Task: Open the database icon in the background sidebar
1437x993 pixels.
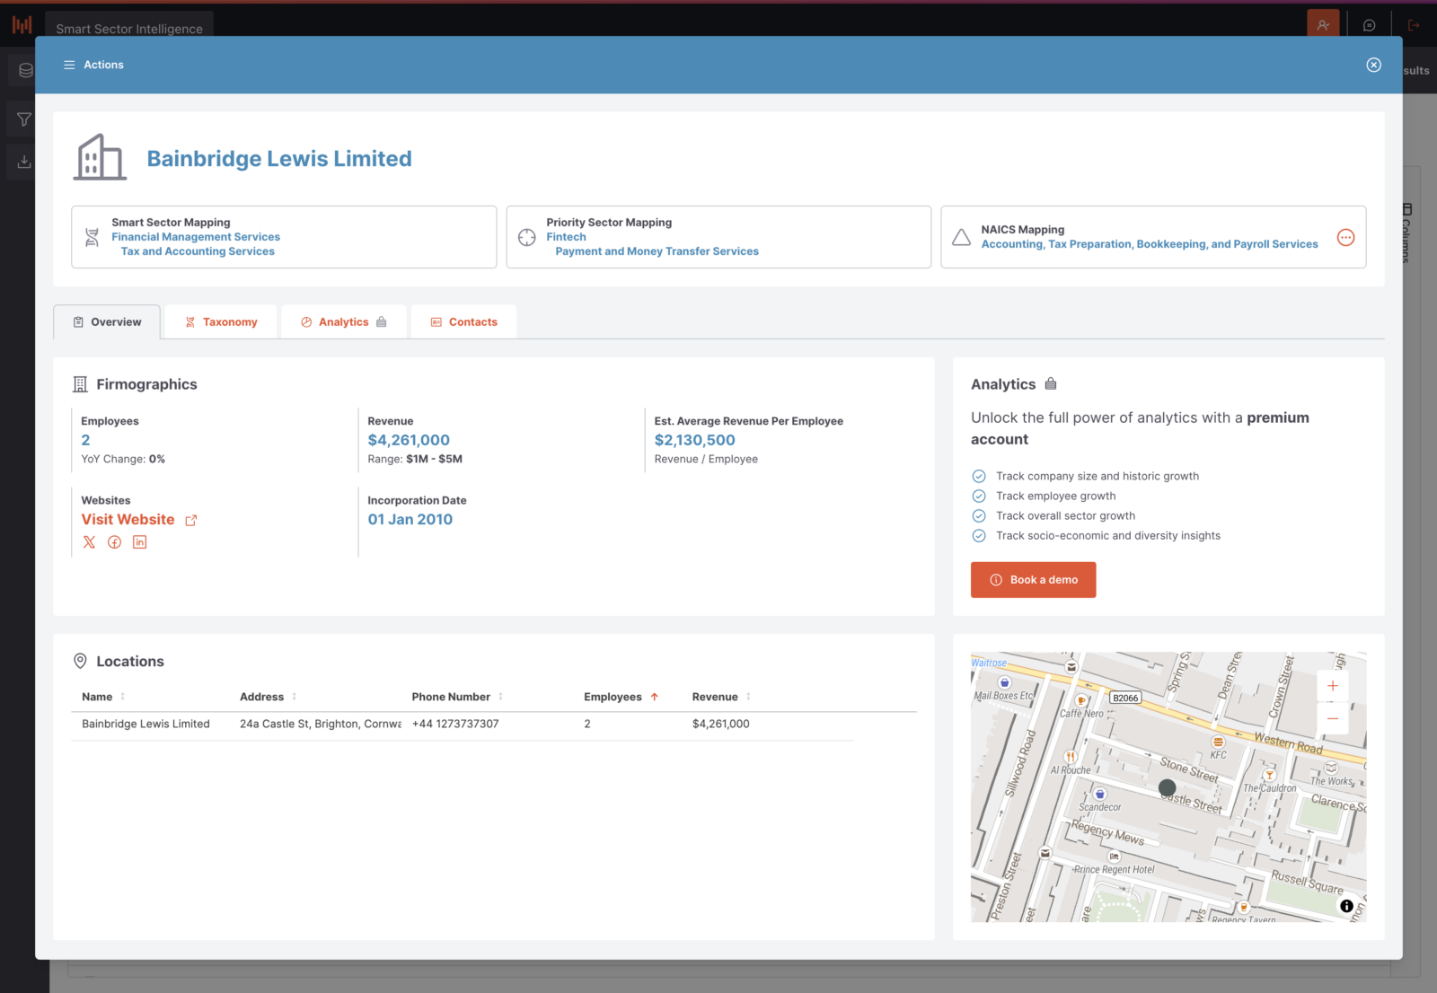Action: 24,70
